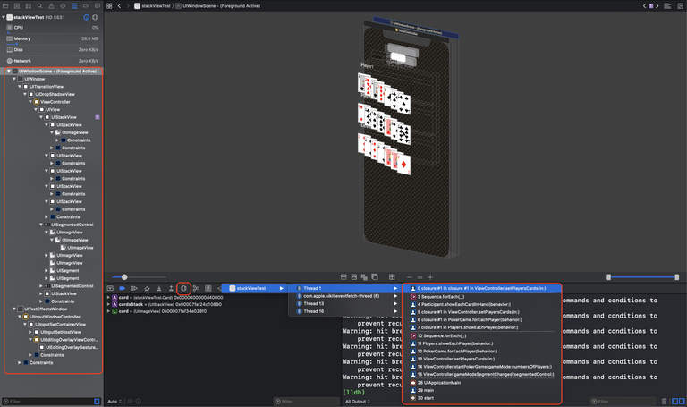687x407 pixels.
Task: Open the Find navigator magnifier icon
Action: tap(40, 6)
